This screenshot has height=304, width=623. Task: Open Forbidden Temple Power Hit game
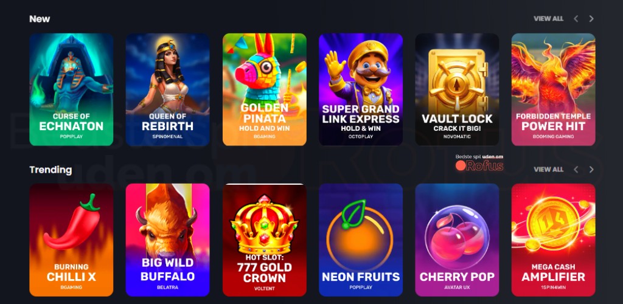tap(554, 89)
